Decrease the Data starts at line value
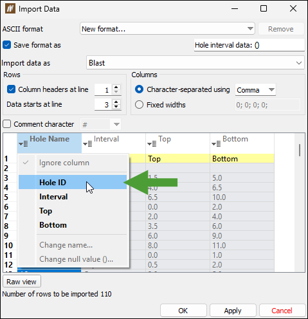The height and width of the screenshot is (319, 308). tap(116, 107)
